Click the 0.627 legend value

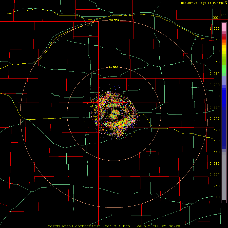(x=215, y=107)
